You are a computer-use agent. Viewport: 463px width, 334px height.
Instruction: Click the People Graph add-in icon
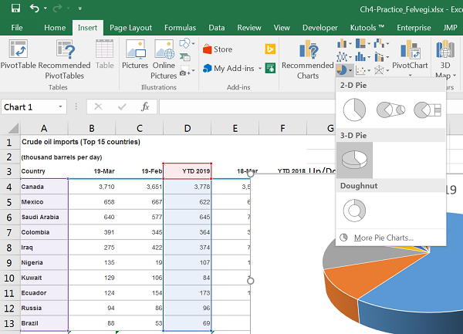click(x=270, y=68)
